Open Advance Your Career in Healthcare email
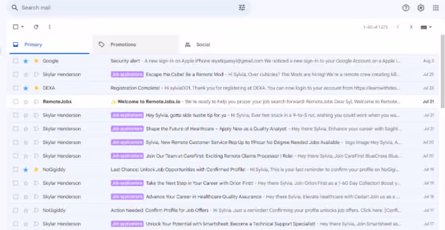The width and height of the screenshot is (445, 230). pyautogui.click(x=223, y=197)
